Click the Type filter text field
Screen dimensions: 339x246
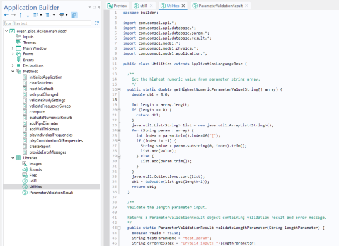[x=47, y=23]
